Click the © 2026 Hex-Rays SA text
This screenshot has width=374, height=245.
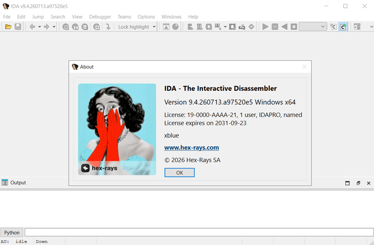click(x=192, y=160)
